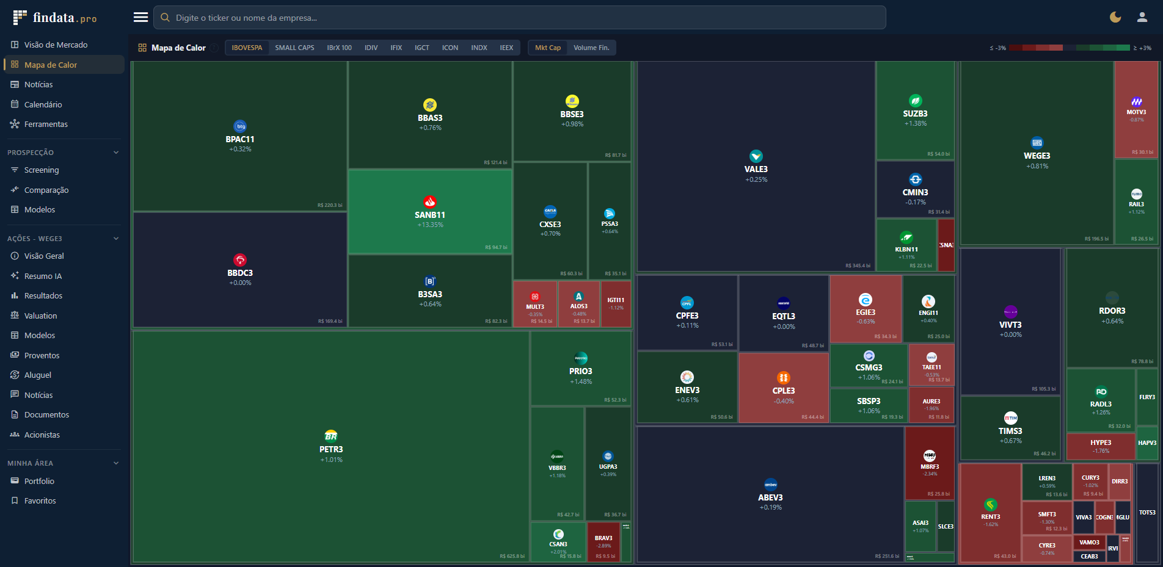Click the green positive end of color legend

1123,48
